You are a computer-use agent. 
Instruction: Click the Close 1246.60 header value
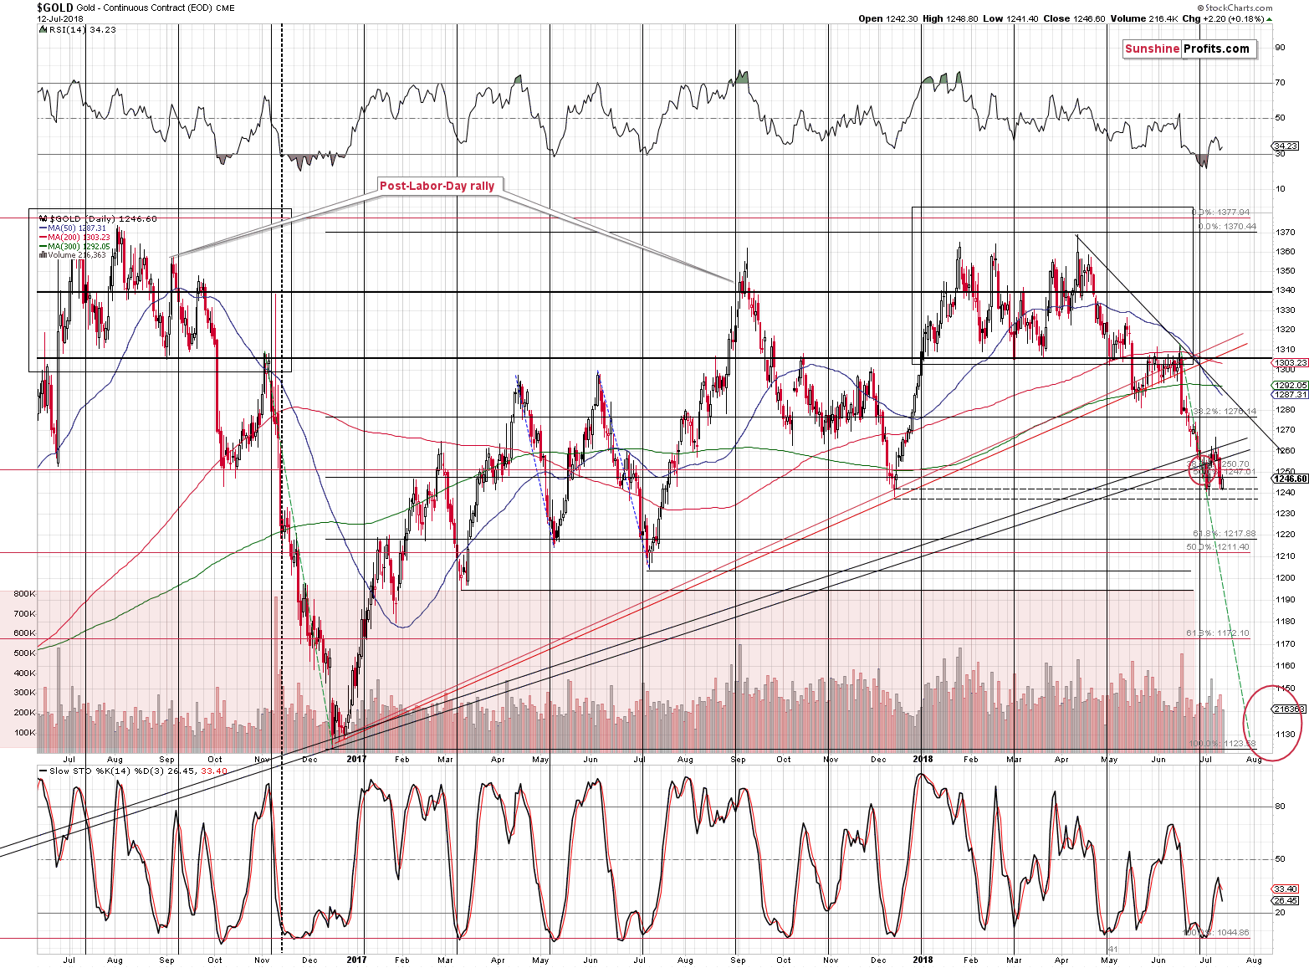[1073, 18]
